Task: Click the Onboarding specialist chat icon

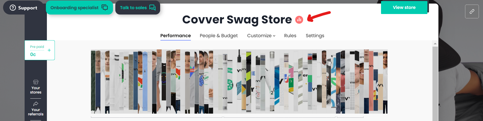Action: (x=105, y=7)
